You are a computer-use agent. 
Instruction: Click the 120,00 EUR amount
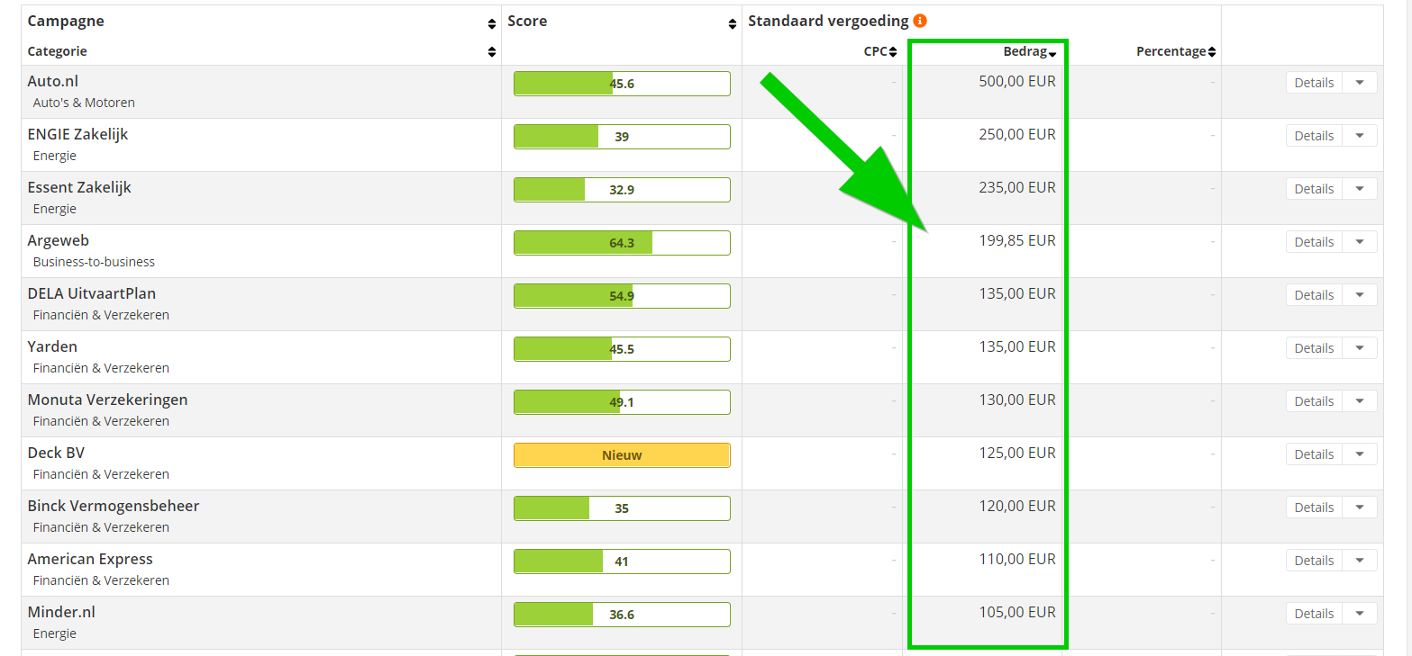[1017, 506]
